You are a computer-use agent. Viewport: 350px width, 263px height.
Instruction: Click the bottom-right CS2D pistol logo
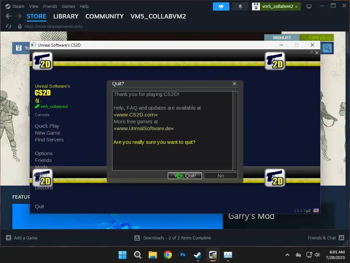[x=275, y=178]
